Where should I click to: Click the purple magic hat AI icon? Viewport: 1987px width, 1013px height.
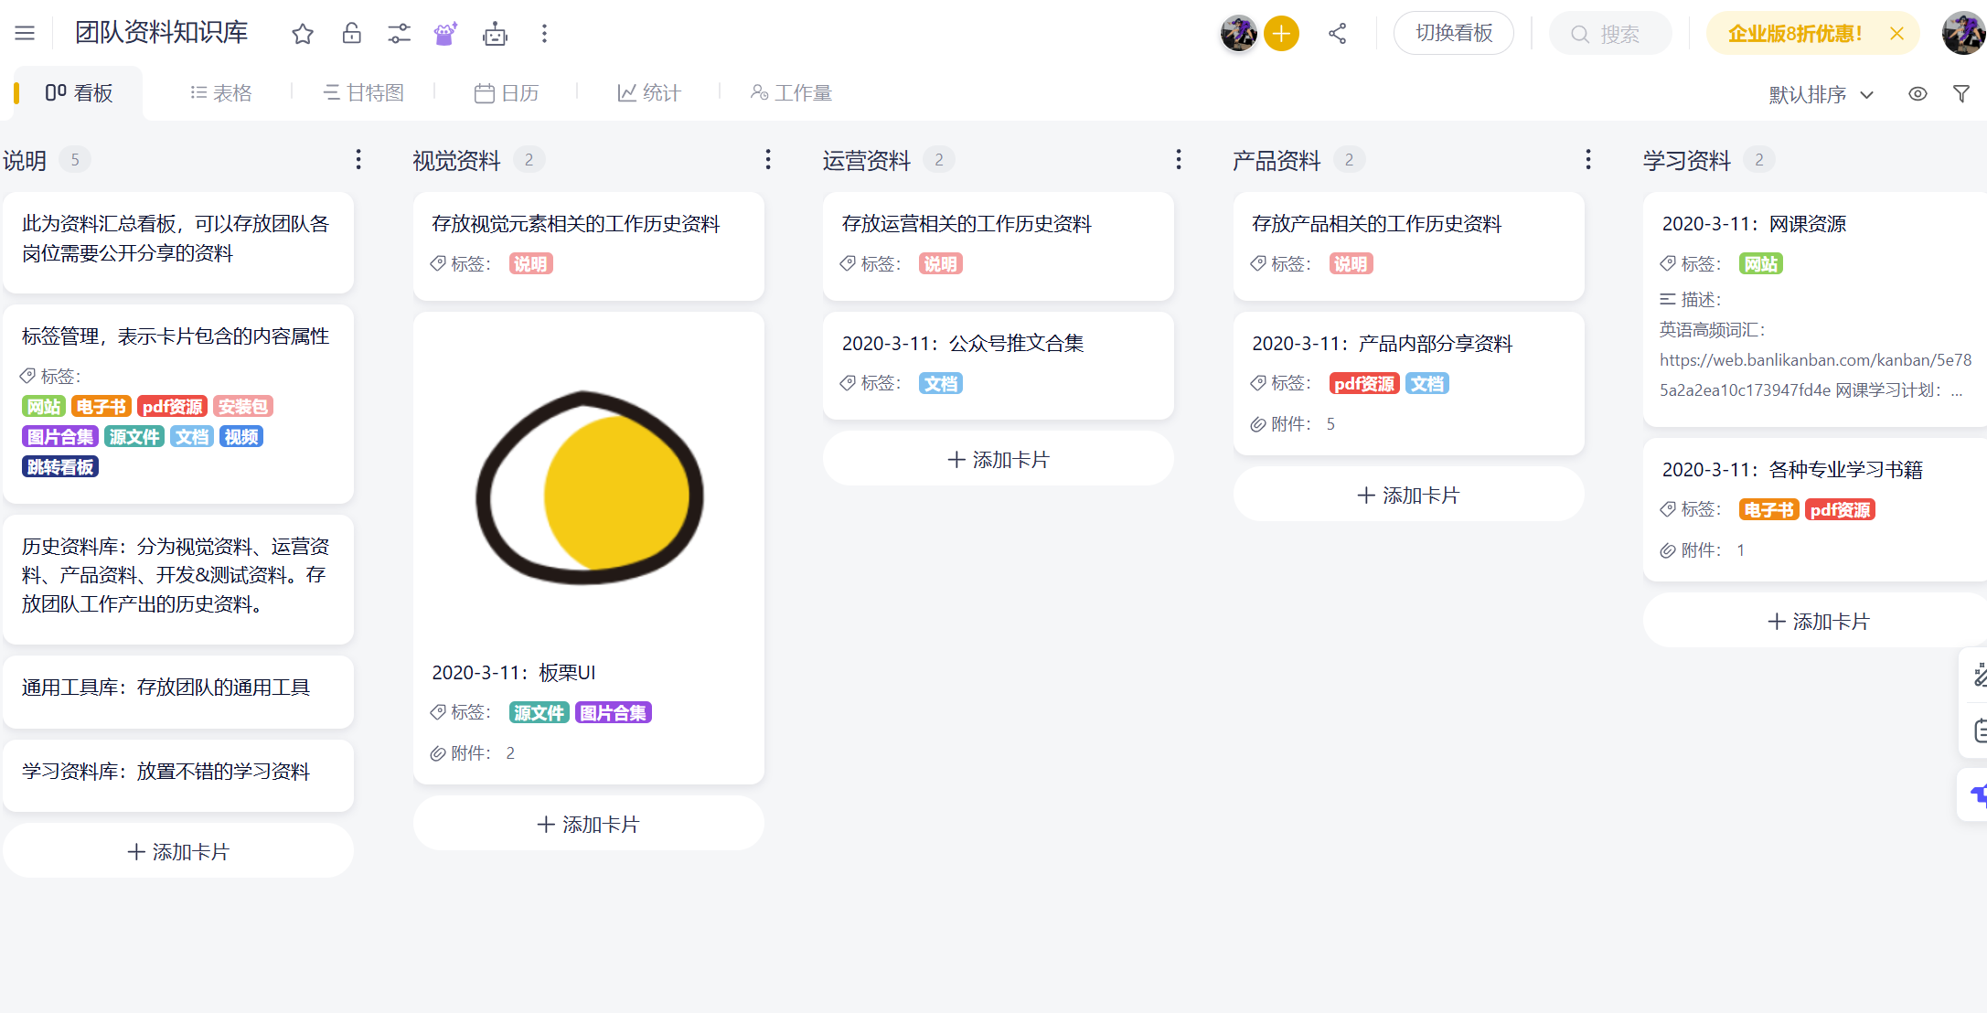tap(445, 33)
